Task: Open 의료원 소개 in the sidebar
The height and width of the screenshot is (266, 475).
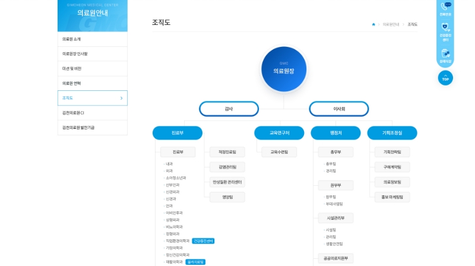Action: (x=92, y=39)
